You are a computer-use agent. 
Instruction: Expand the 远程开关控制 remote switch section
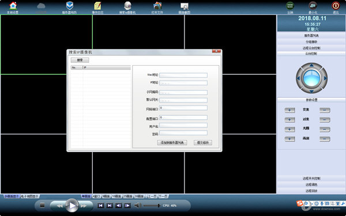coord(311,179)
